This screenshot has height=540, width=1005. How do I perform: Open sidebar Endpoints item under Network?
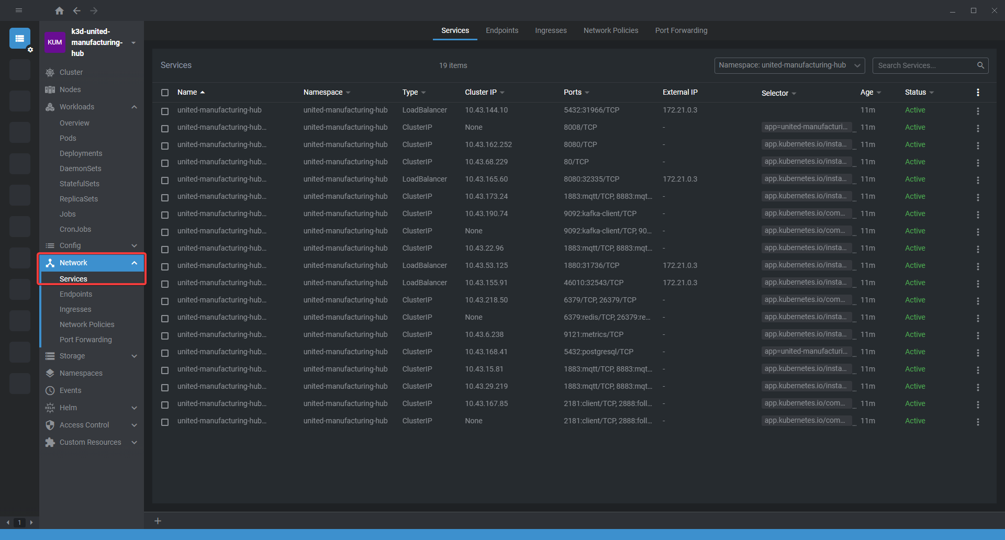pyautogui.click(x=76, y=294)
